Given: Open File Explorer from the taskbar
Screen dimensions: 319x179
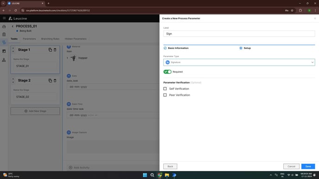Looking at the screenshot, I should (167, 175).
